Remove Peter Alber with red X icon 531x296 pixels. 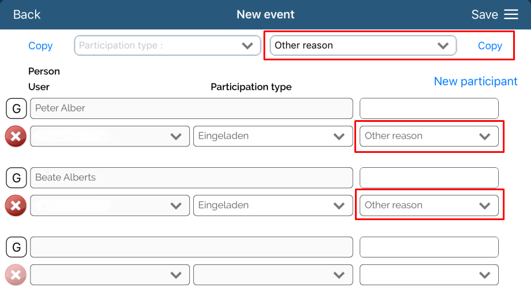coord(16,137)
